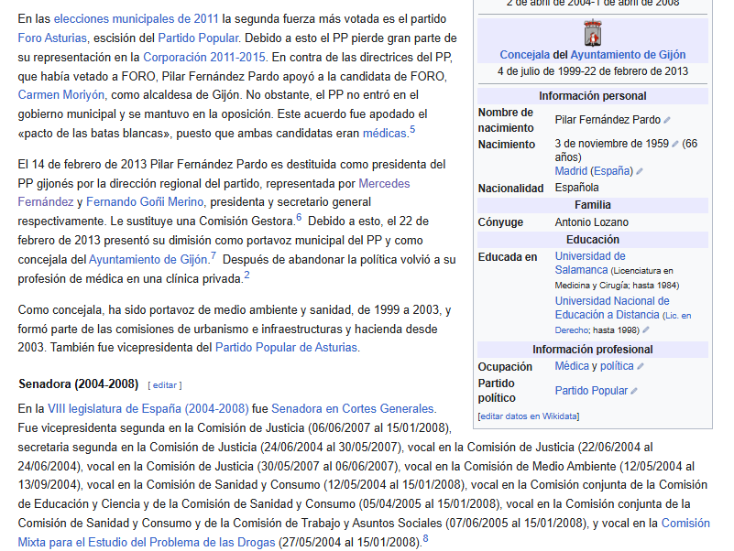Click 4 de julio de 1999-22 de febrero de 2013 text
The height and width of the screenshot is (551, 734).
coord(593,71)
